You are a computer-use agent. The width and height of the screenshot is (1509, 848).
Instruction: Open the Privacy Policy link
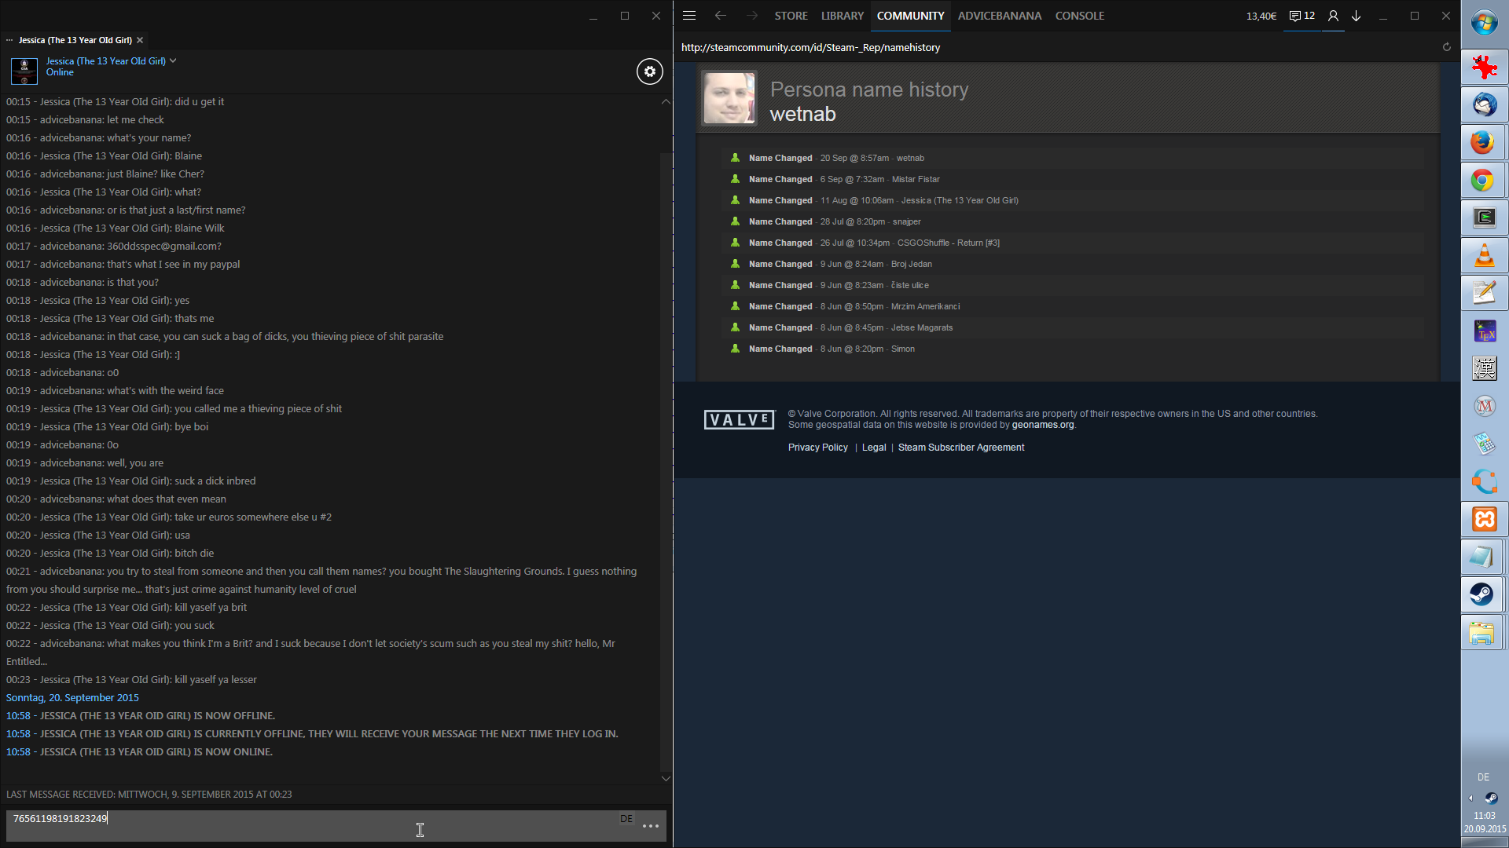(817, 448)
